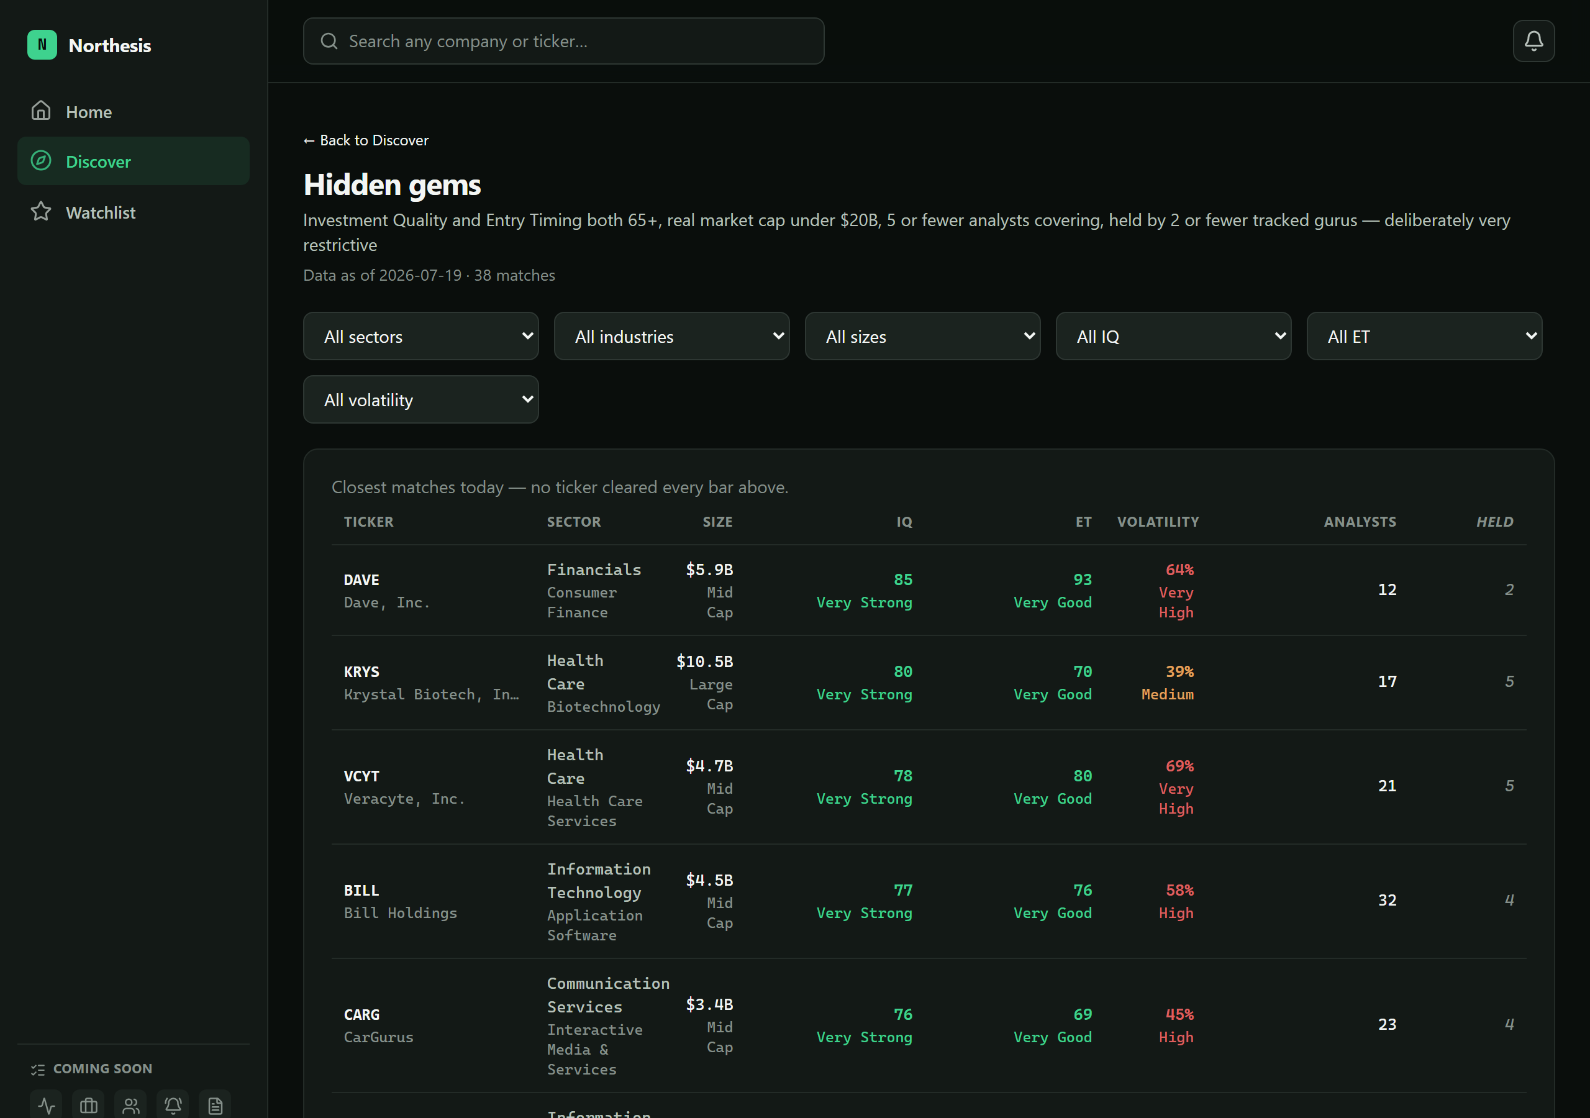
Task: Open the KRYS ticker row
Action: tap(928, 683)
